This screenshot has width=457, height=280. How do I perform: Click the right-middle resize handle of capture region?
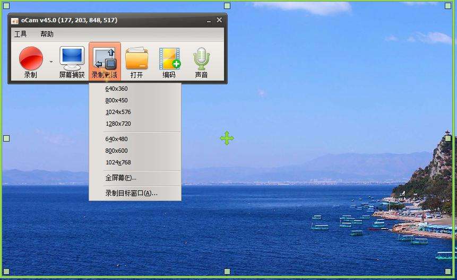coord(448,138)
